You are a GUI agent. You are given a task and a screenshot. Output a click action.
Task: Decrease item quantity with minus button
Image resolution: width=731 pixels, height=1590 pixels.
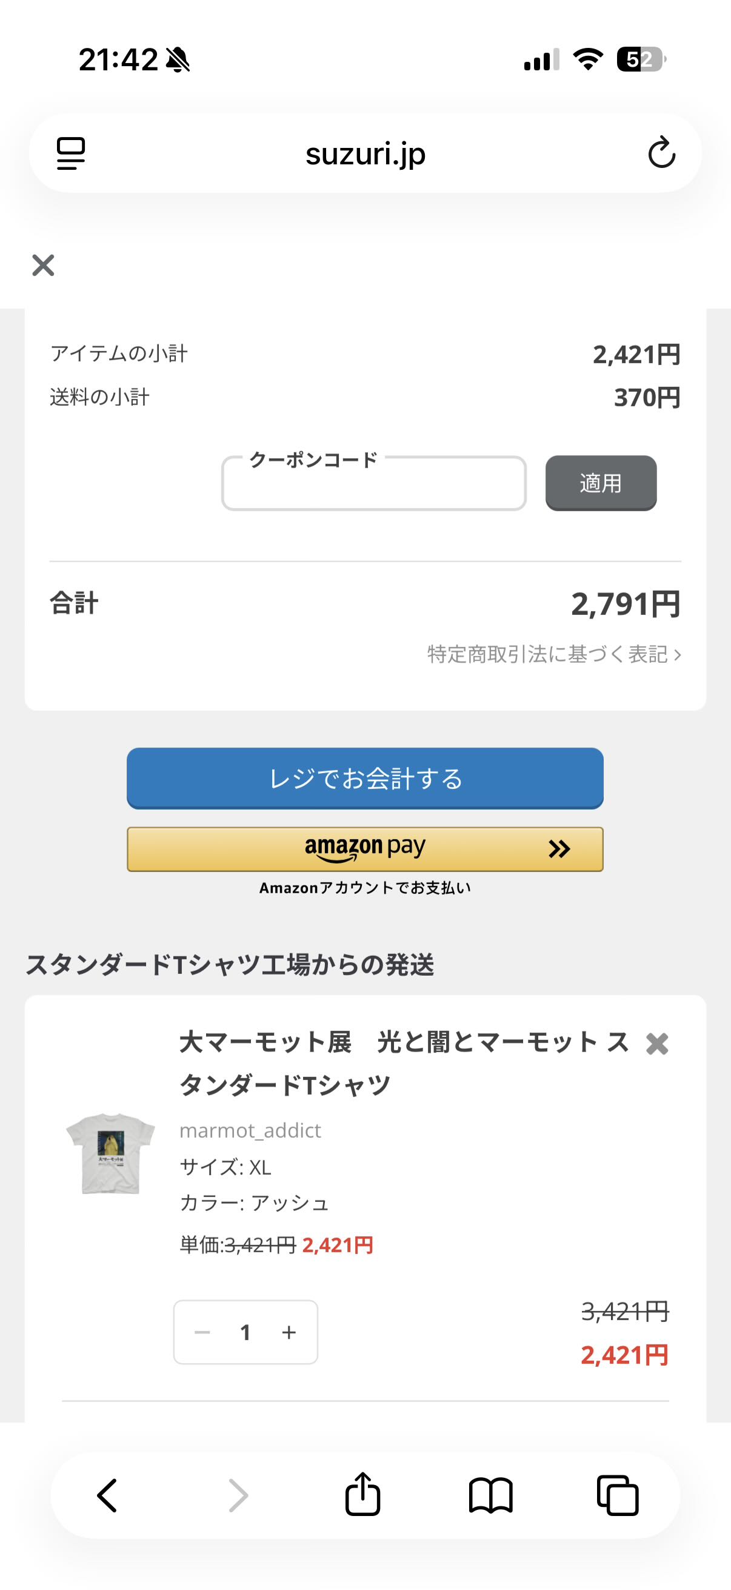202,1333
